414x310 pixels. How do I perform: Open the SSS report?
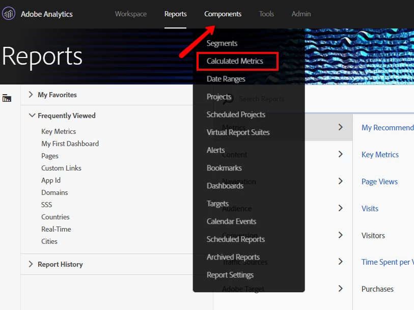[x=46, y=205]
